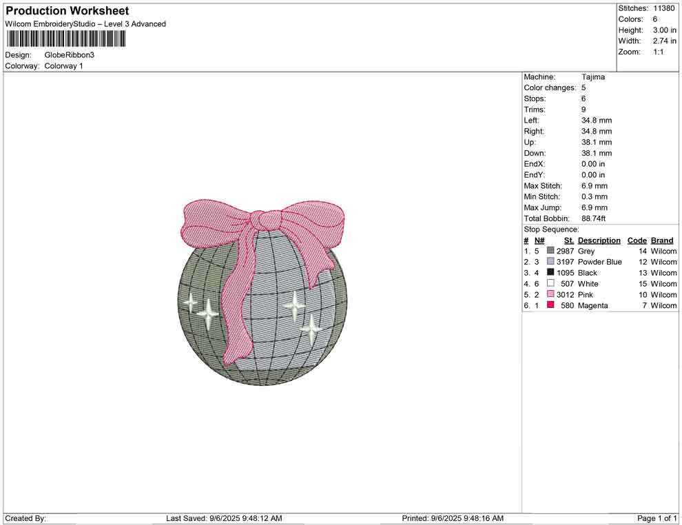The image size is (682, 525).
Task: Click the Stop Sequence heading
Action: pyautogui.click(x=551, y=229)
